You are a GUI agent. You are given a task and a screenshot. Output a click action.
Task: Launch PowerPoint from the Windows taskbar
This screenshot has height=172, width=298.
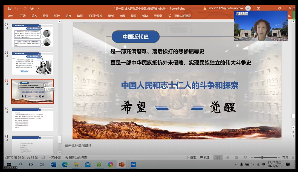tap(122, 165)
